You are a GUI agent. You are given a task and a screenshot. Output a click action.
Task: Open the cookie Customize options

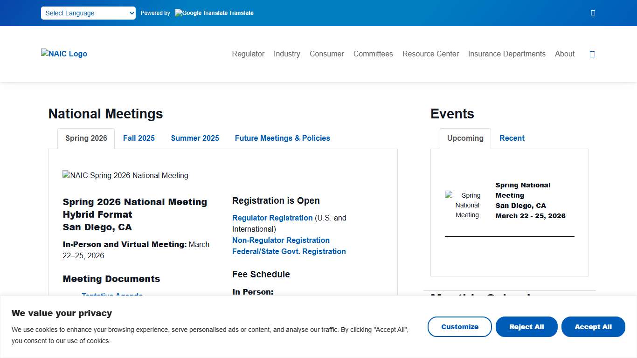pos(459,327)
